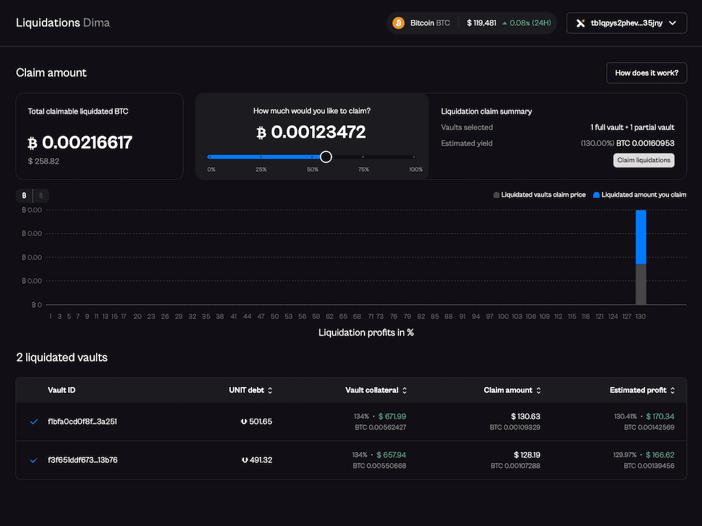The image size is (702, 526).
Task: Uncheck vault f3f651ddf673...13b76
Action: click(x=34, y=460)
